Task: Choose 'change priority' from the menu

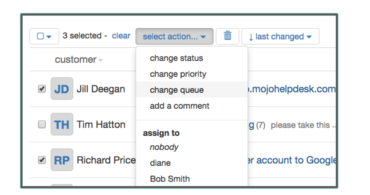Action: tap(178, 74)
